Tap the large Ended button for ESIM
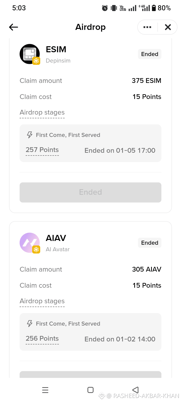The height and width of the screenshot is (402, 181). pyautogui.click(x=90, y=192)
